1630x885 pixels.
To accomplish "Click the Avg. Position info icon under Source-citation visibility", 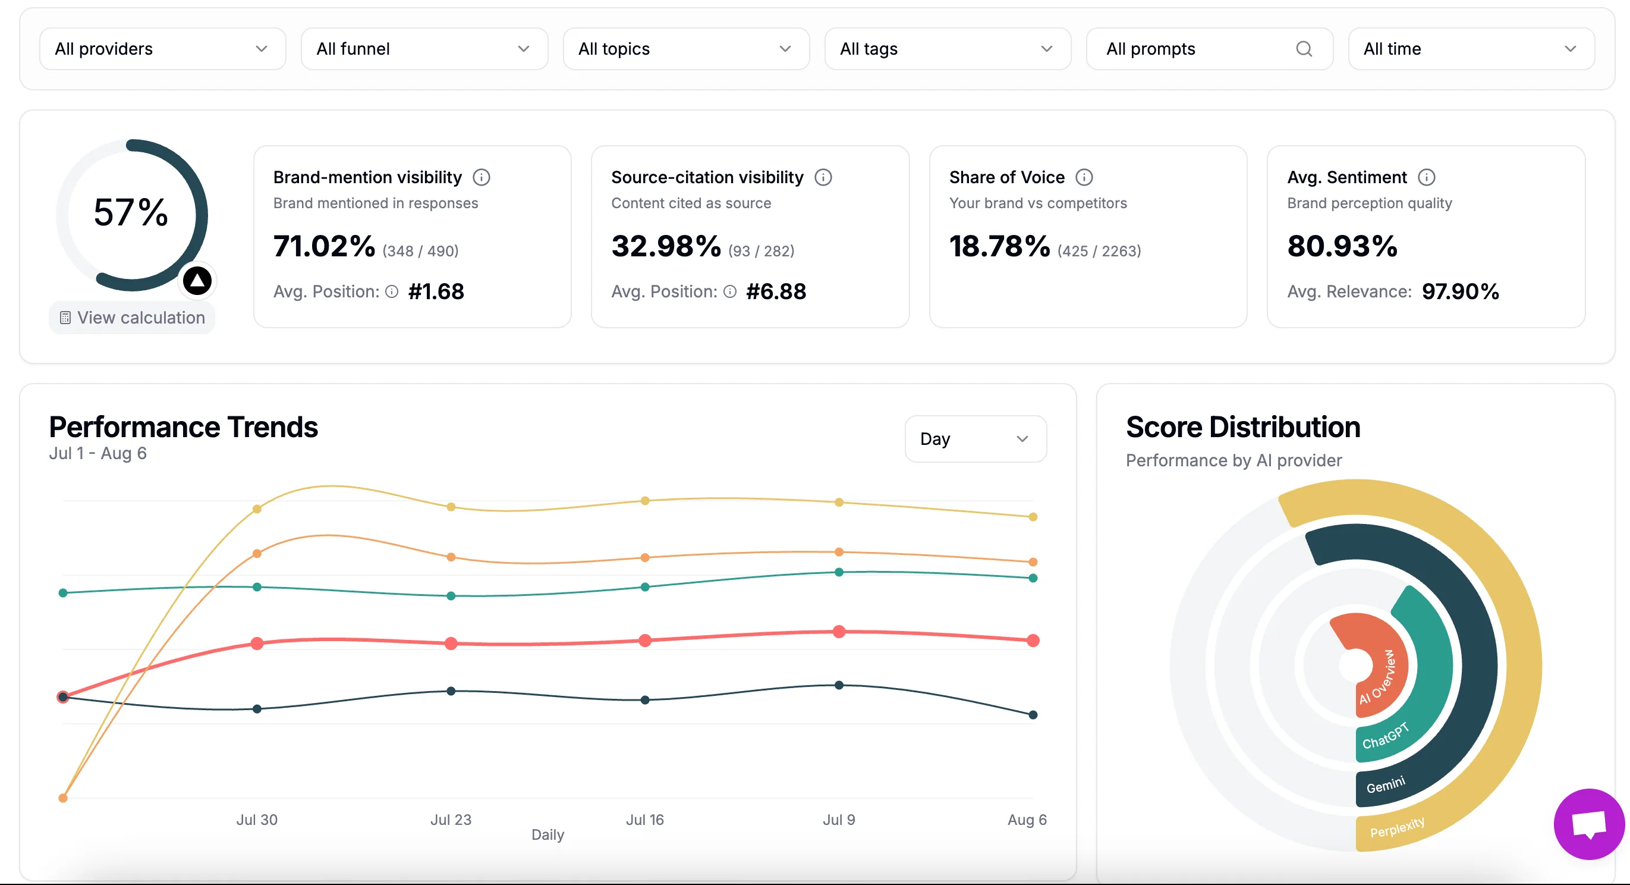I will click(x=729, y=292).
